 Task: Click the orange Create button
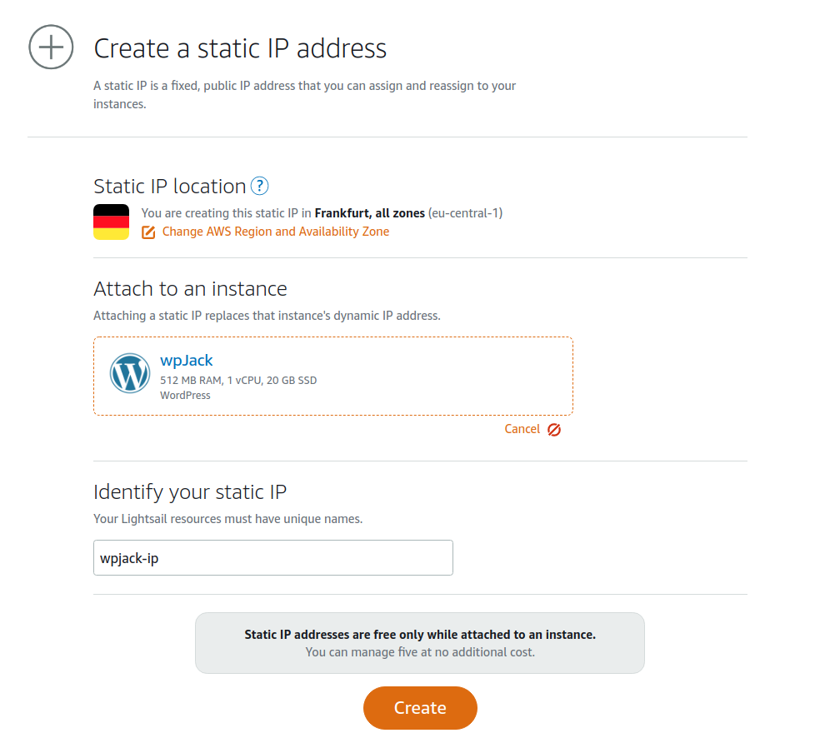pos(420,708)
